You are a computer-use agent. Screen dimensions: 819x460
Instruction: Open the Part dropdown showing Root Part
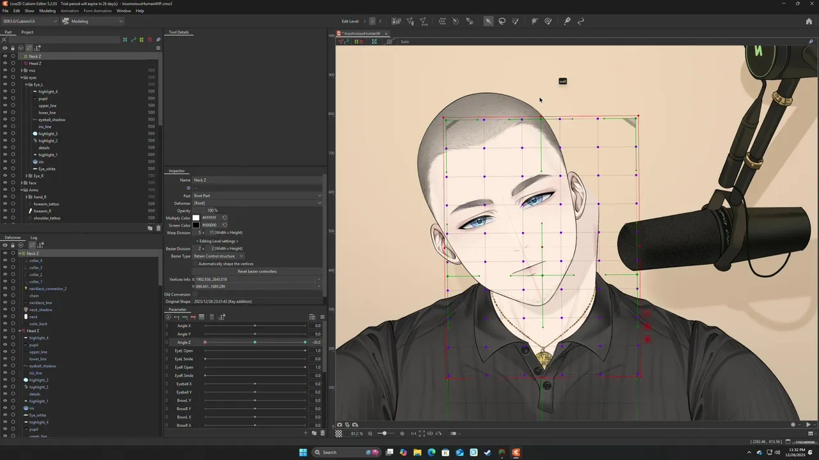[x=258, y=195]
